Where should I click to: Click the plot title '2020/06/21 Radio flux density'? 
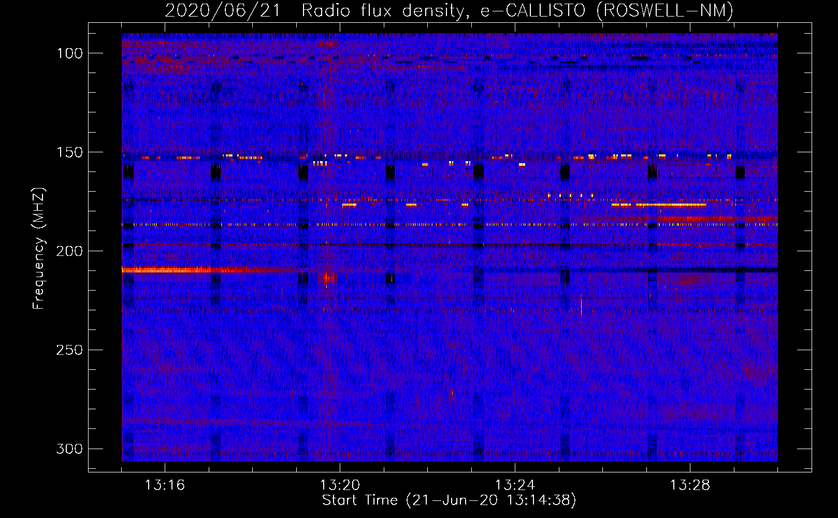pos(449,10)
